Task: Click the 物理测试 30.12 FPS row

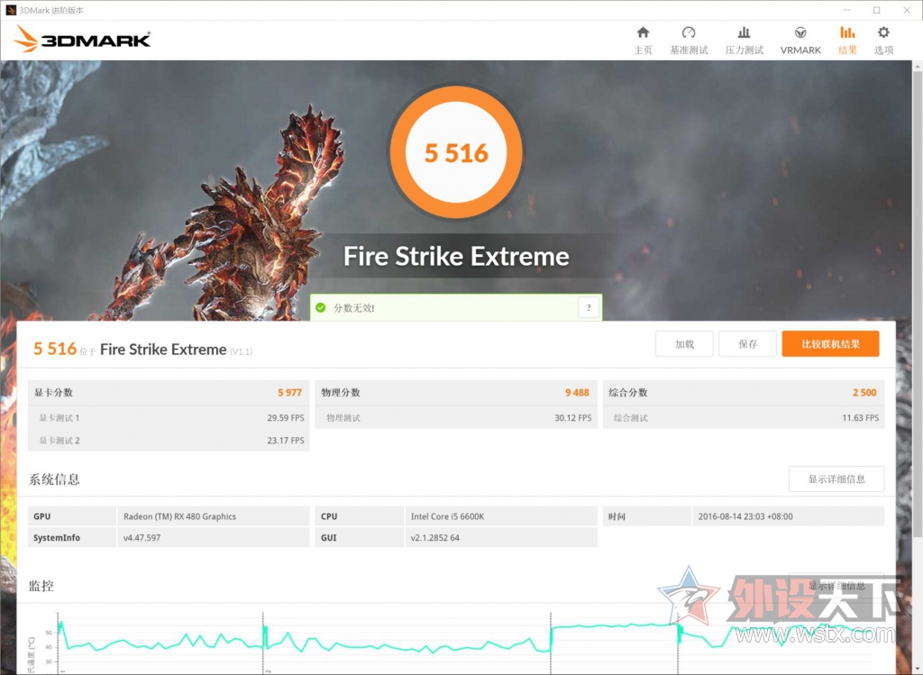Action: [x=456, y=418]
